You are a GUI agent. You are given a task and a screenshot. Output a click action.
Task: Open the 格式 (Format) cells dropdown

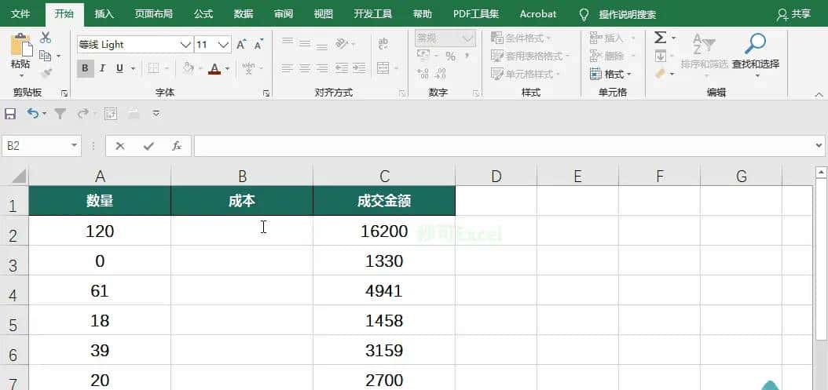click(x=611, y=74)
